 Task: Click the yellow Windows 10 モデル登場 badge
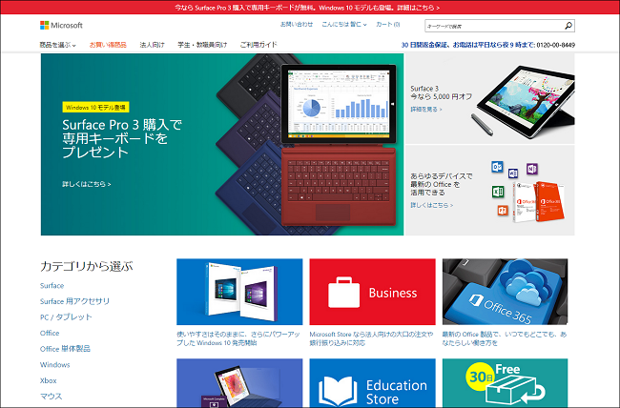(x=95, y=107)
